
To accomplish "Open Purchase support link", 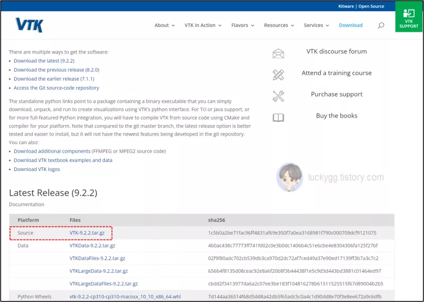I will pyautogui.click(x=337, y=94).
